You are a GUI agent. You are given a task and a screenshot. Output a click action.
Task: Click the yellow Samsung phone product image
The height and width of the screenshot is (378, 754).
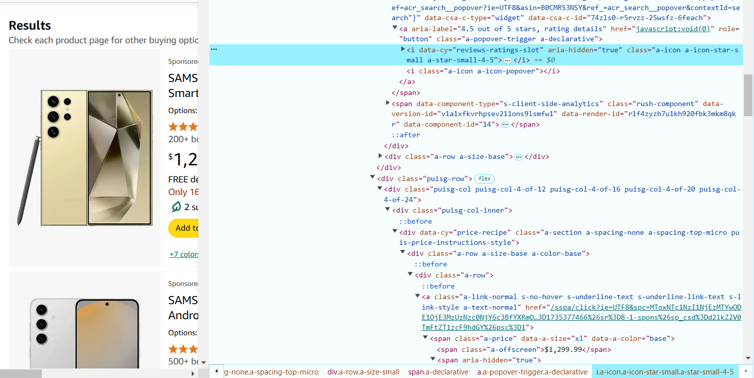[x=85, y=158]
